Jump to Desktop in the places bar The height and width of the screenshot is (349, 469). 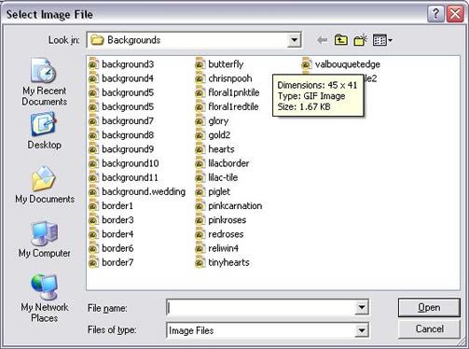(x=44, y=132)
